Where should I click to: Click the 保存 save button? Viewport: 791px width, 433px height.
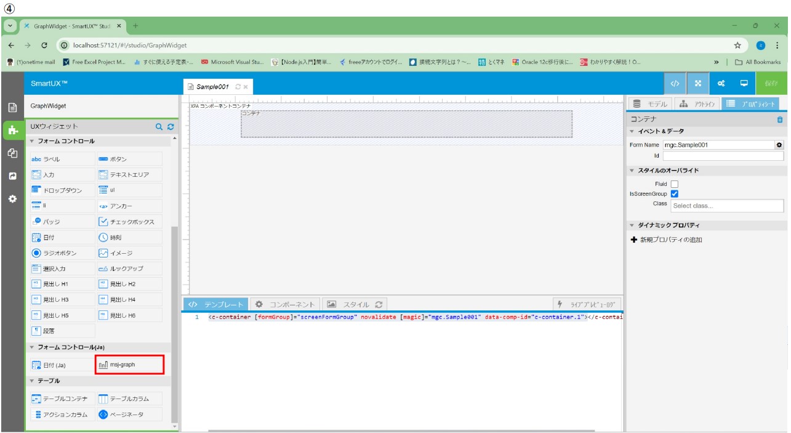coord(771,83)
